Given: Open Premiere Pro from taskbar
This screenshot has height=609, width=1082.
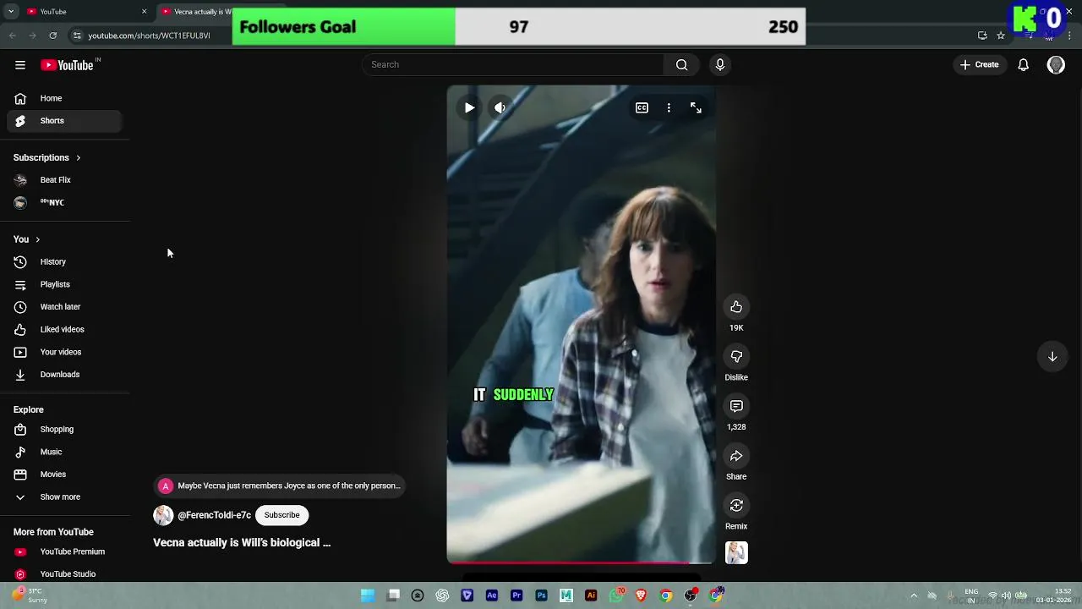Looking at the screenshot, I should click(x=516, y=595).
